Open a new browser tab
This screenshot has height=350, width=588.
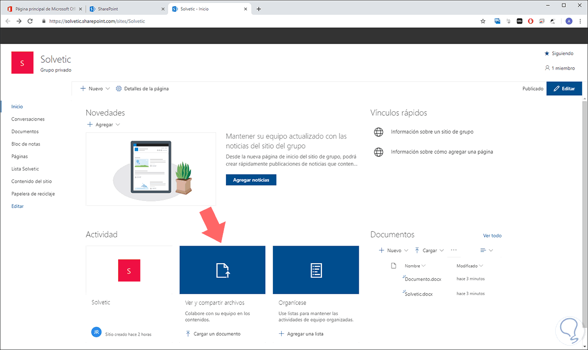click(259, 9)
